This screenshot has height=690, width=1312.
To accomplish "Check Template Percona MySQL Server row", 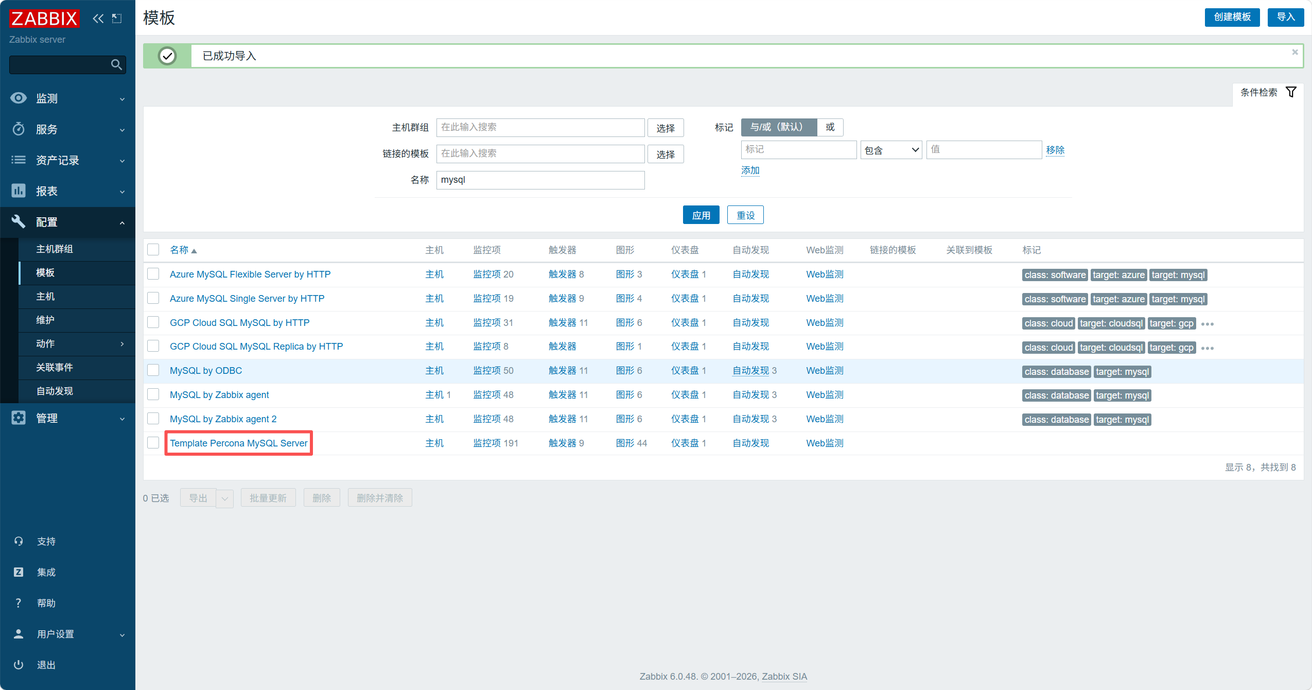I will (x=153, y=443).
